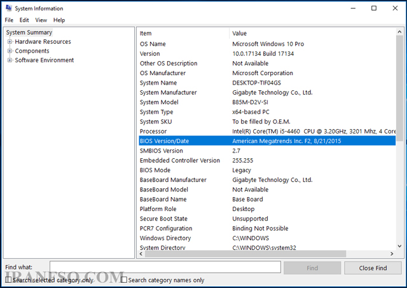
Task: Enable Search selected category only checkbox
Action: [8, 280]
